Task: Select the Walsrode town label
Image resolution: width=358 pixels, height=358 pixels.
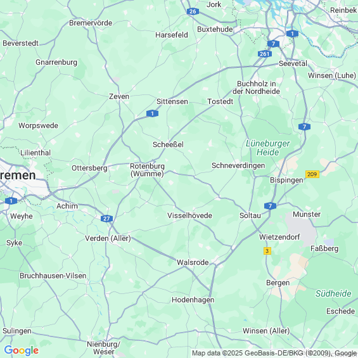Action: 193,262
